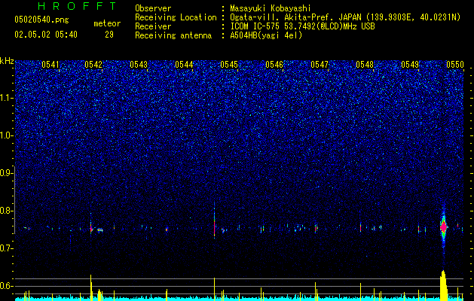This screenshot has width=474, height=301.
Task: Select the filename 05020540.png
Action: 41,20
